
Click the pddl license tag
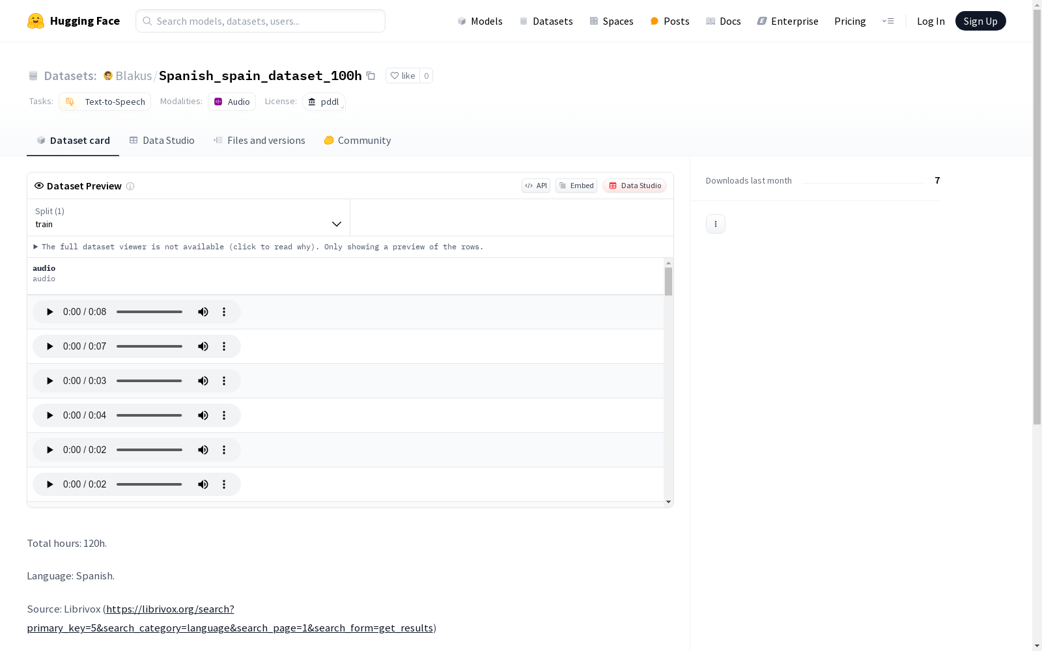(324, 102)
